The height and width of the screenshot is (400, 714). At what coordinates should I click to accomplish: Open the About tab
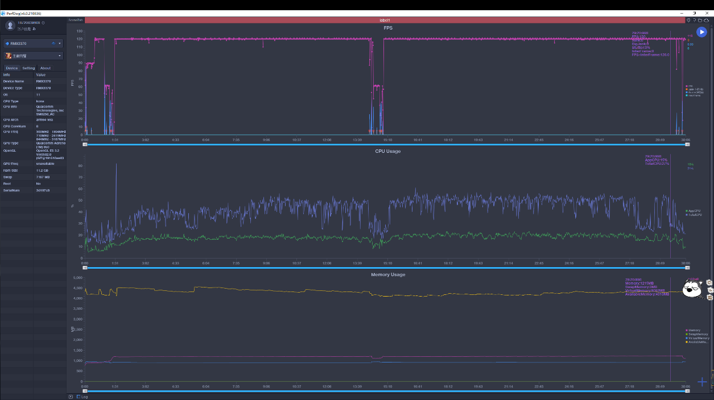coord(46,68)
